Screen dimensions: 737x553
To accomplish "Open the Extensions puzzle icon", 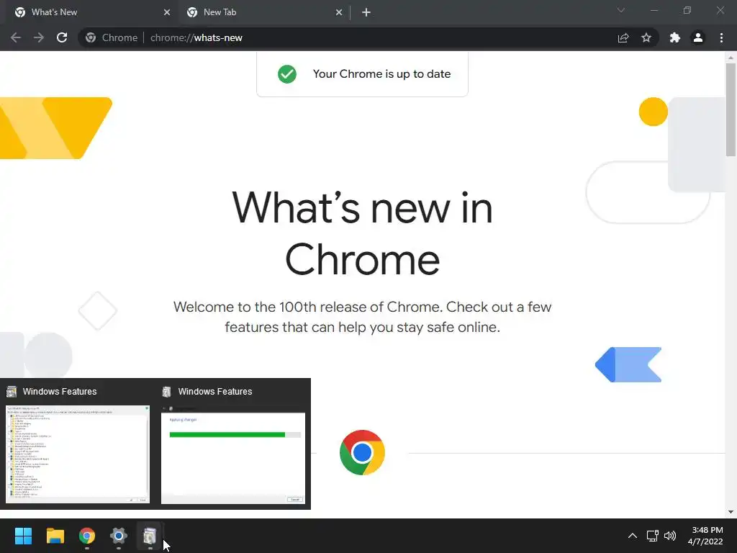I will click(x=675, y=37).
